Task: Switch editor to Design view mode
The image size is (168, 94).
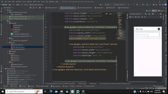Action: click(x=161, y=11)
